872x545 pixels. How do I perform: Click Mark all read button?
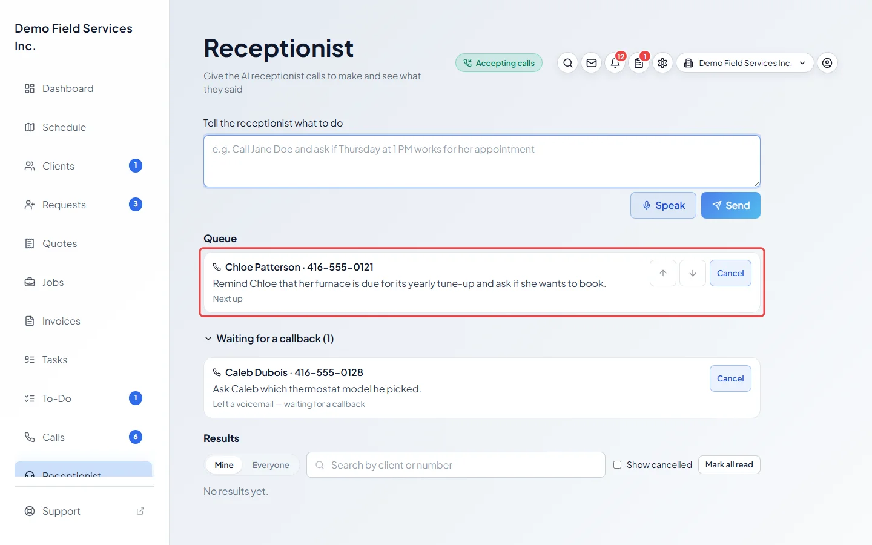(x=729, y=464)
